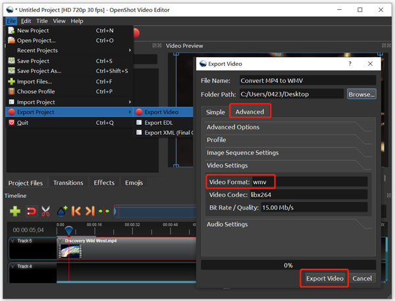Click the timeline zoom slider bar
Screen dimensions: 395x301
click(155, 211)
